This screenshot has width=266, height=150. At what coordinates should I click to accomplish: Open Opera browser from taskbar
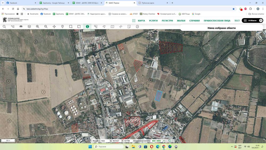pos(152,147)
